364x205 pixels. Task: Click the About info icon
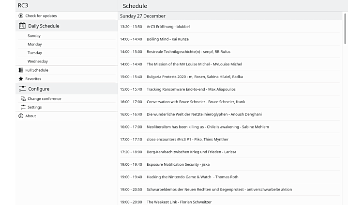21,116
